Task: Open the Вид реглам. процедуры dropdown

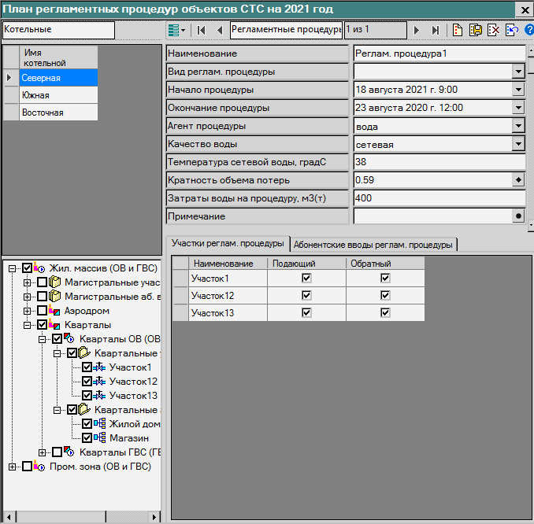Action: click(518, 72)
